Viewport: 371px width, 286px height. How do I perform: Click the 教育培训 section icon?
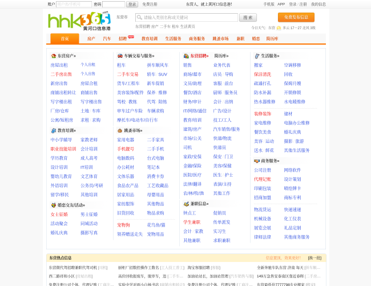pyautogui.click(x=54, y=130)
